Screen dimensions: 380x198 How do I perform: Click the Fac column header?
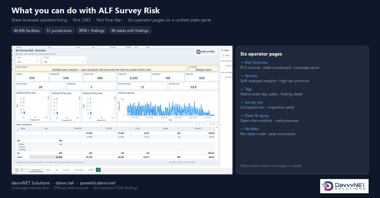(46, 129)
